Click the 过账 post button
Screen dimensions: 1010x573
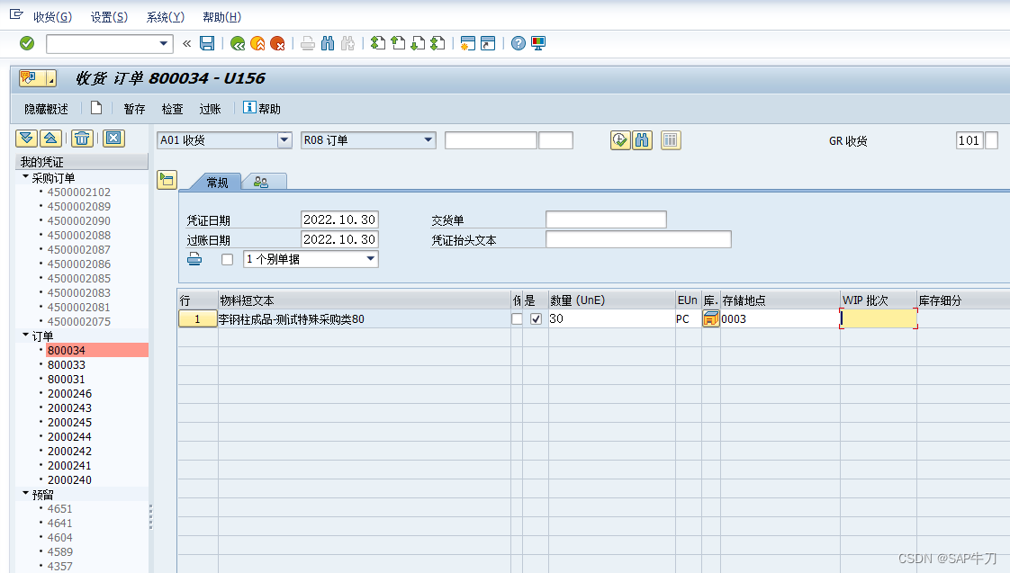click(x=210, y=109)
